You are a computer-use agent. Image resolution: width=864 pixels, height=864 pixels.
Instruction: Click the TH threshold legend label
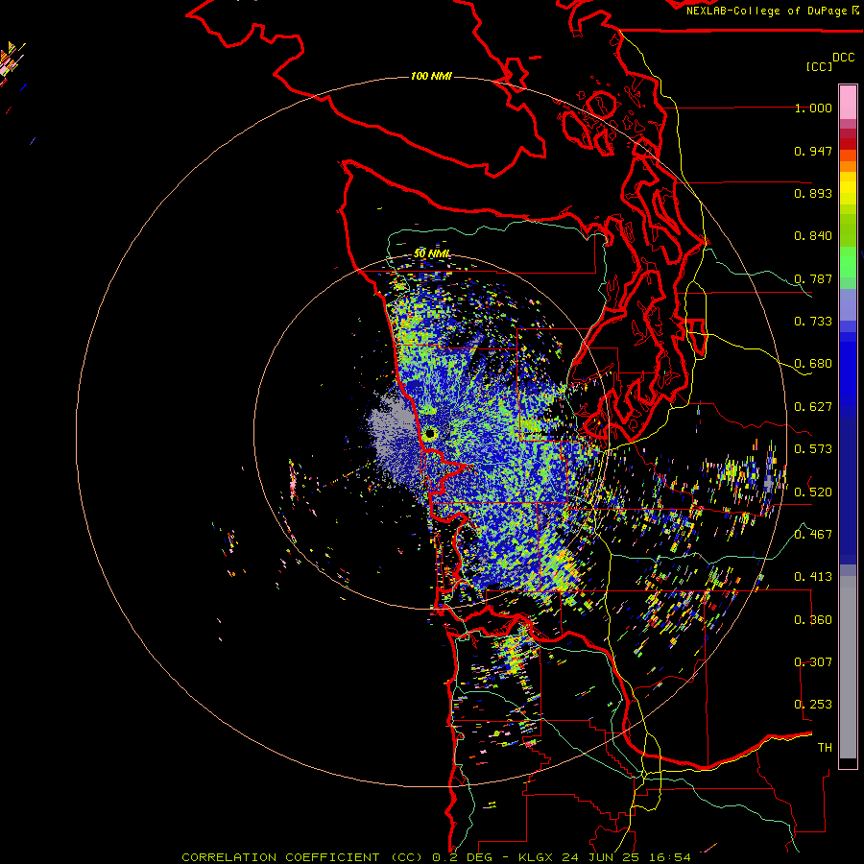pyautogui.click(x=825, y=748)
